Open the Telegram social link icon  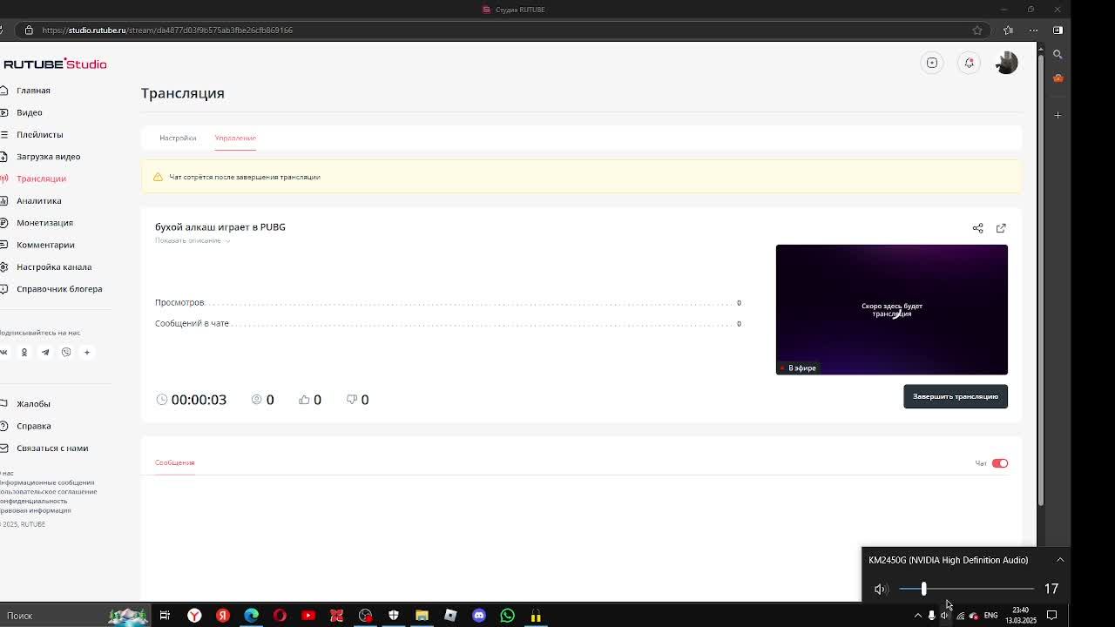(x=45, y=352)
